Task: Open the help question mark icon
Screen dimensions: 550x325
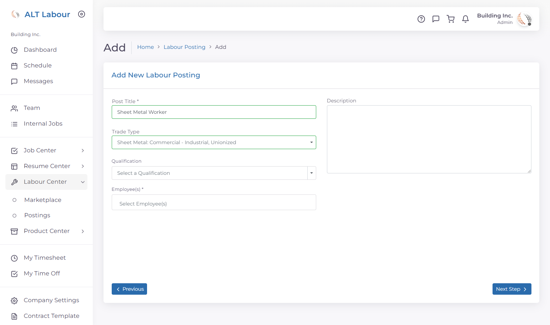Action: 421,19
